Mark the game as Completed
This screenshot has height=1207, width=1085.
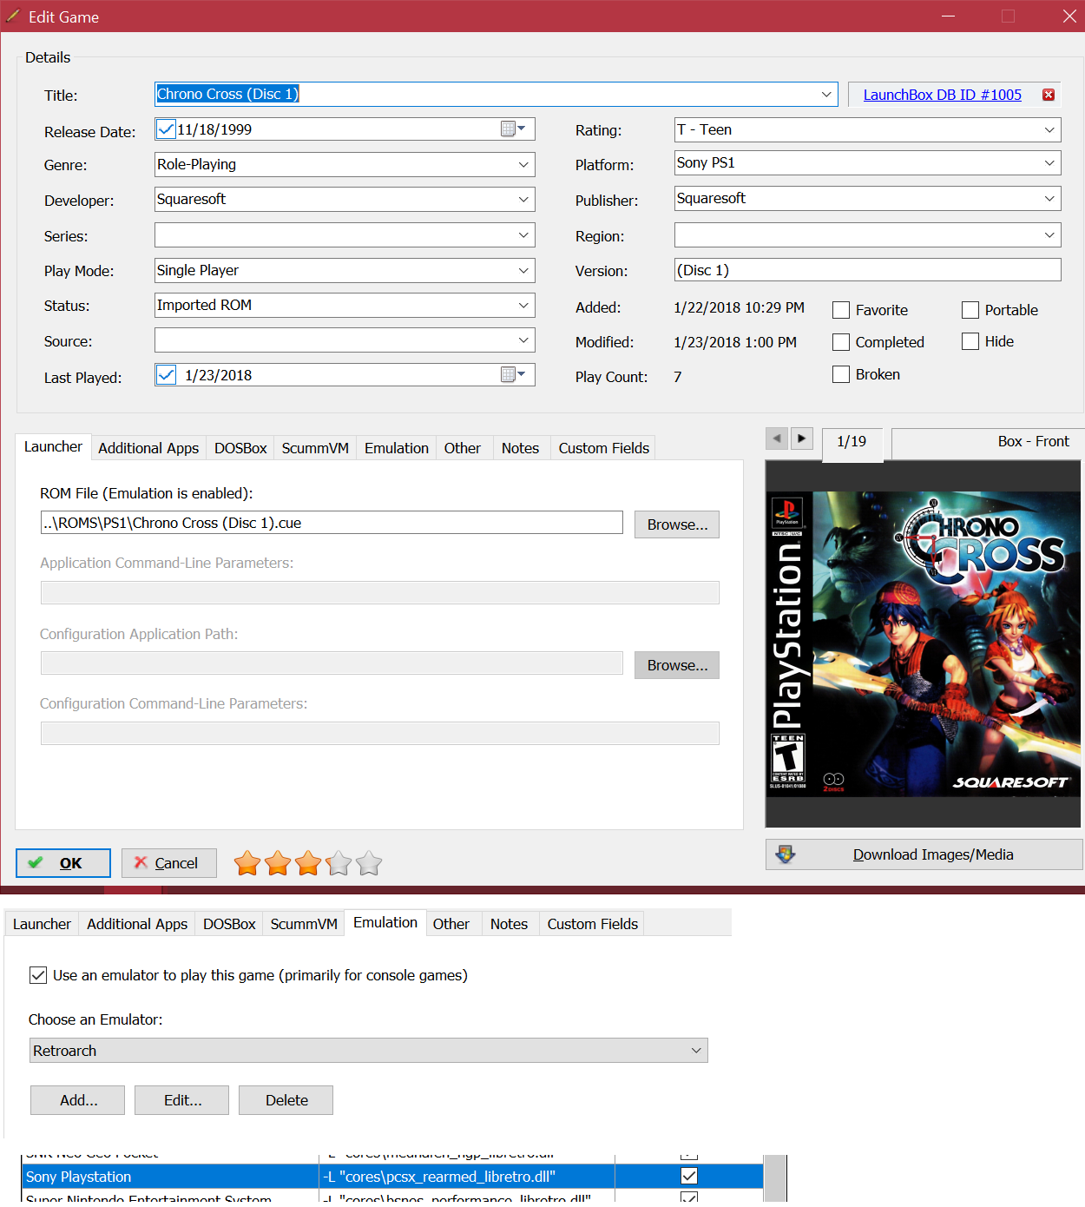[841, 342]
